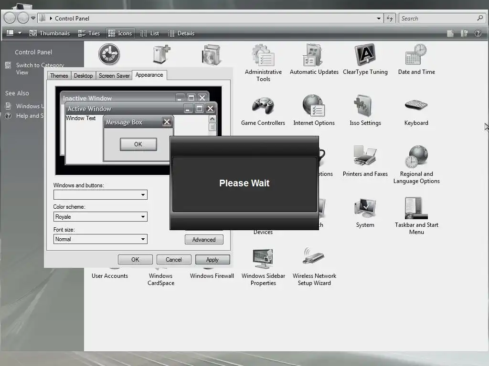Click OK in Display Properties dialog
Screen dimensions: 489x366
(135, 260)
